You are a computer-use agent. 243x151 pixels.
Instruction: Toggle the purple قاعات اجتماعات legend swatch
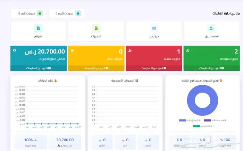[x=208, y=120]
